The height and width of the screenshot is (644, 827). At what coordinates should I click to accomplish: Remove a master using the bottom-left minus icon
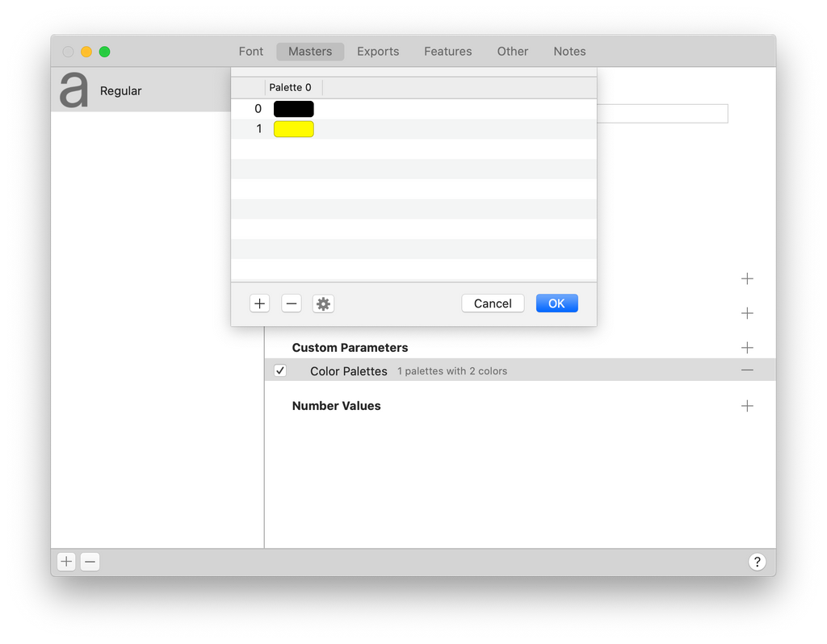tap(90, 561)
